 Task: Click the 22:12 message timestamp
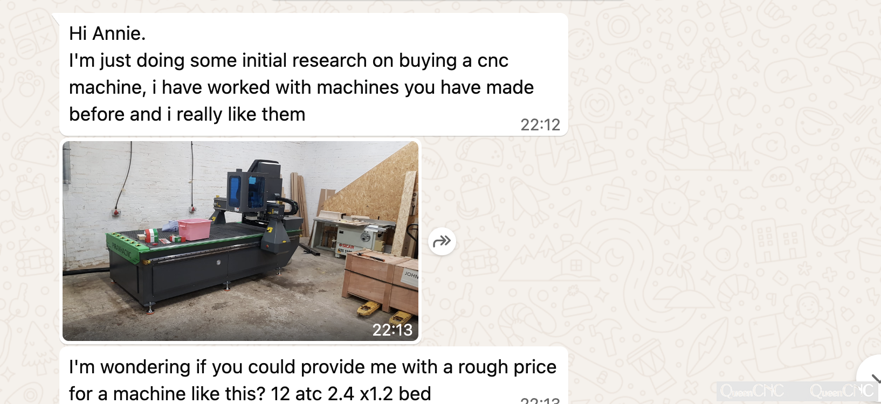(540, 125)
